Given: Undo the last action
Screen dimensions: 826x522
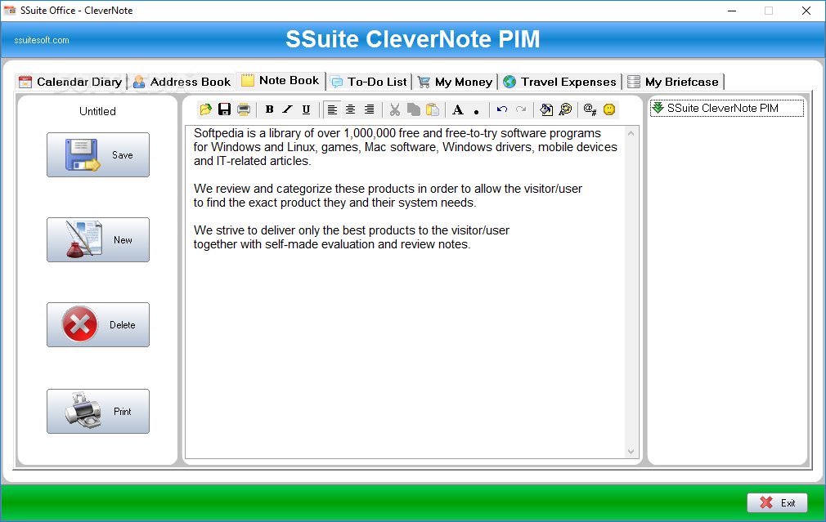Looking at the screenshot, I should 502,109.
